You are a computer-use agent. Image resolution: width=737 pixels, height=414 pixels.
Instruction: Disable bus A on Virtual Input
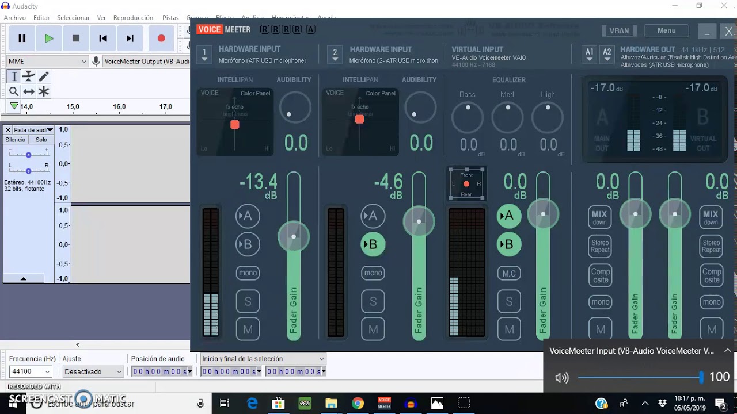tap(509, 216)
